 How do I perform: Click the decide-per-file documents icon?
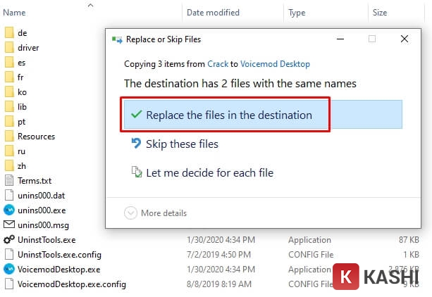click(x=137, y=172)
